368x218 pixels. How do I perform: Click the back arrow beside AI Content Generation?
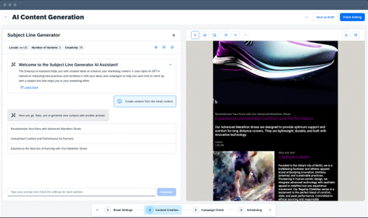click(5, 17)
